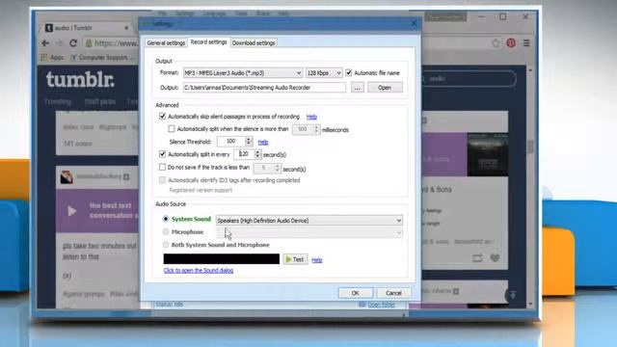Image resolution: width=617 pixels, height=347 pixels.
Task: Adjust the split interval spinner arrows
Action: coord(257,154)
